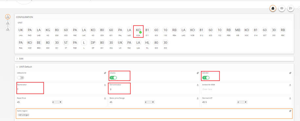The image size is (300, 121).
Task: Turn on the isBaseUnit switch
Action: click(x=21, y=78)
